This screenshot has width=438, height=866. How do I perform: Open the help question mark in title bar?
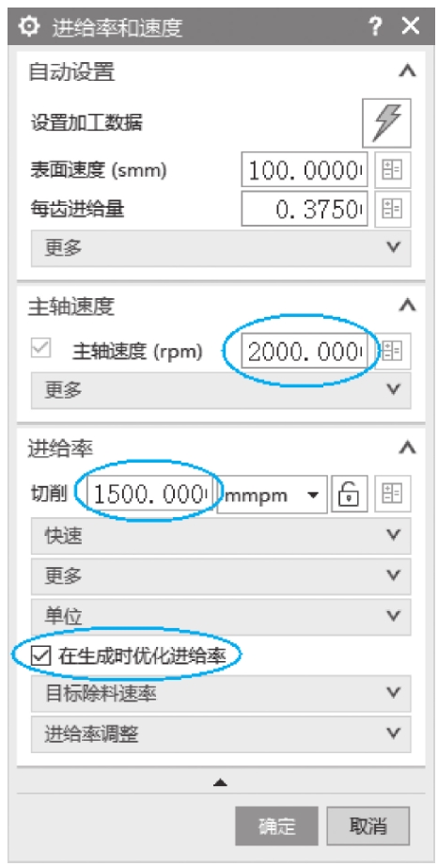click(376, 26)
